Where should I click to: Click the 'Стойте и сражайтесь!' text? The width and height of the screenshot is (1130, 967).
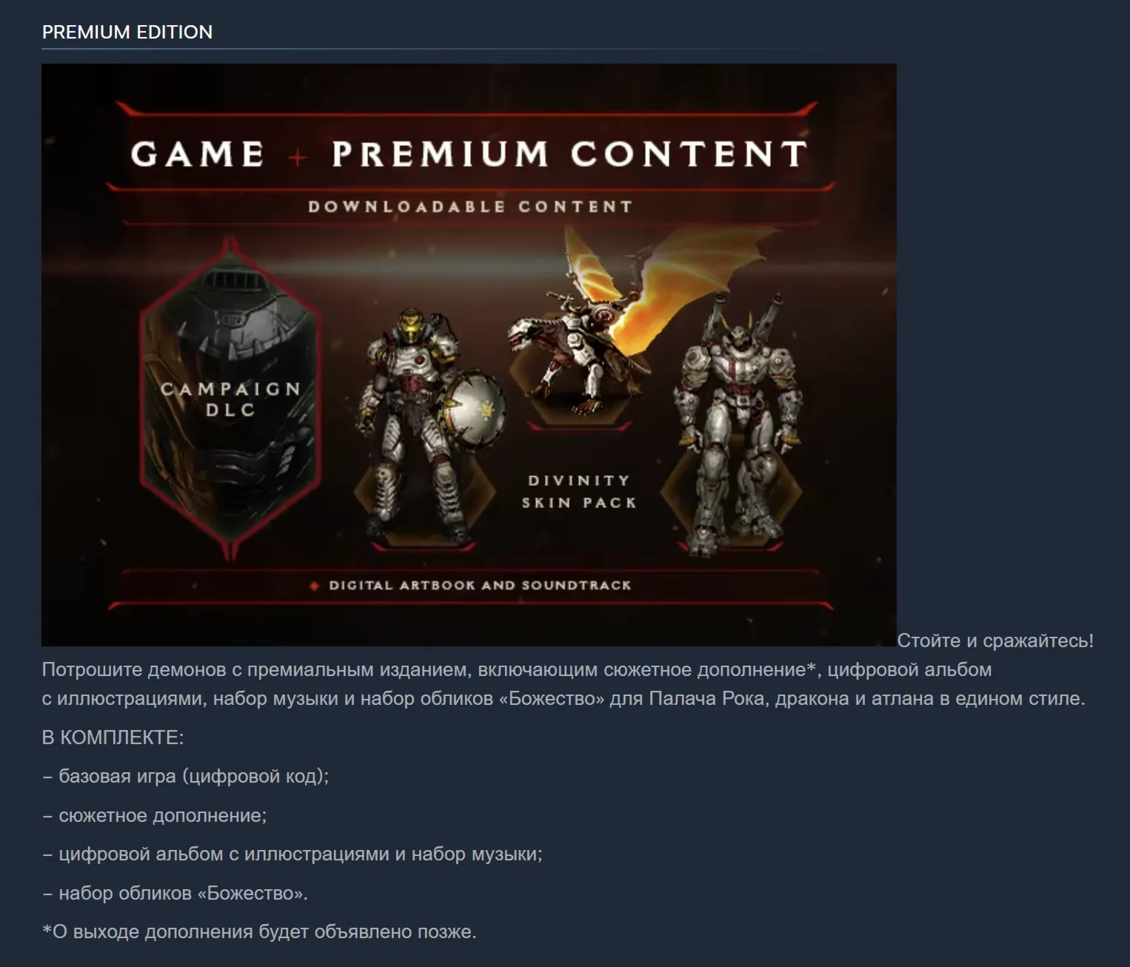coord(995,640)
